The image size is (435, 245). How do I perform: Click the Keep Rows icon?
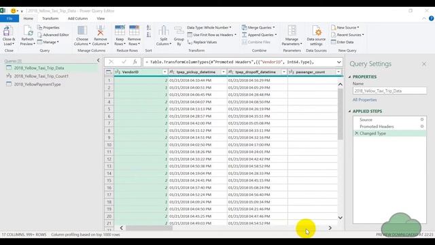120,31
